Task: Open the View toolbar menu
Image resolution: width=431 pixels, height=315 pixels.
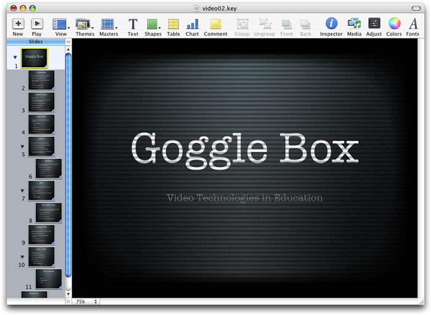Action: click(60, 24)
